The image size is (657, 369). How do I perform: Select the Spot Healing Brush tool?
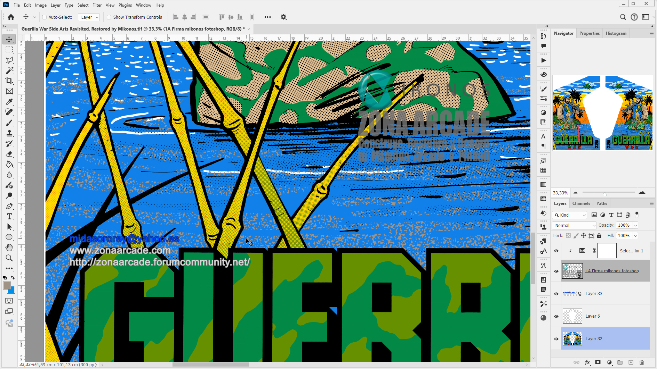tap(9, 112)
